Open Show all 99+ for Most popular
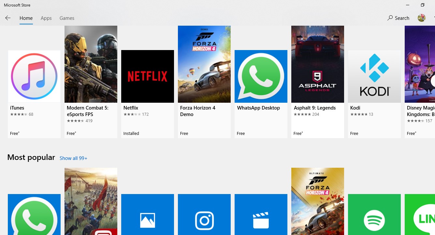This screenshot has height=235, width=435. 73,158
